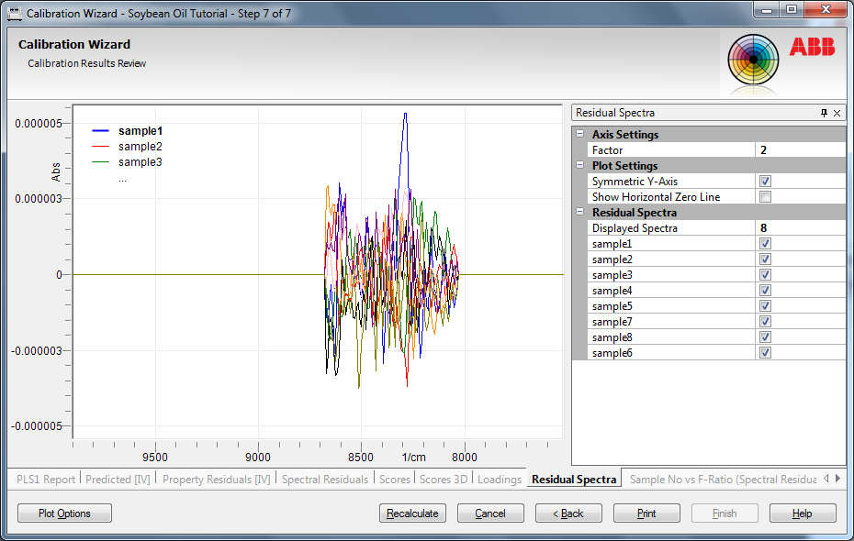The image size is (854, 541).
Task: Close the Residual Spectra side panel
Action: (837, 113)
